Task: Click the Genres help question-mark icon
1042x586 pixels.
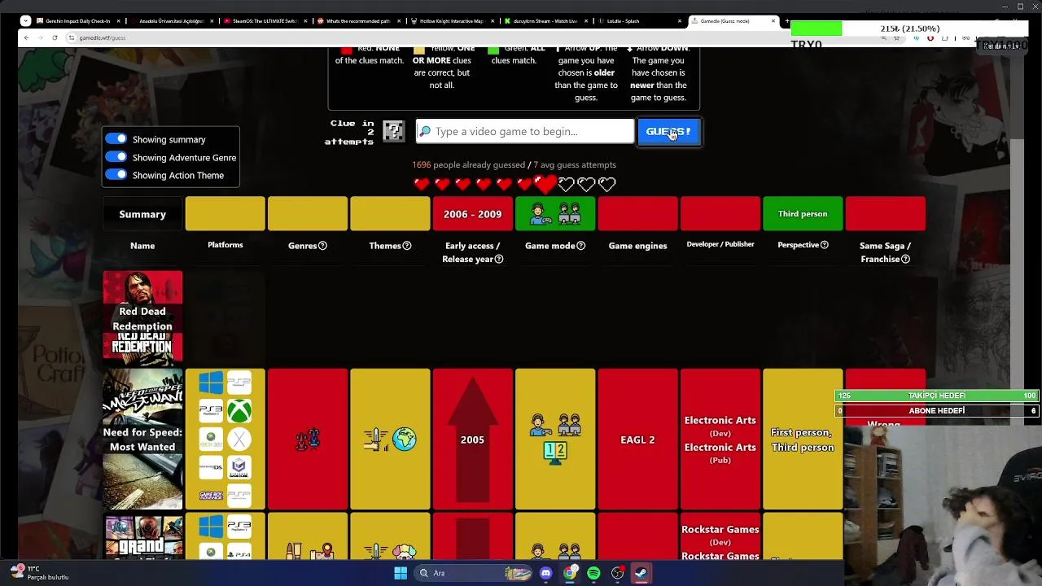Action: [x=322, y=246]
